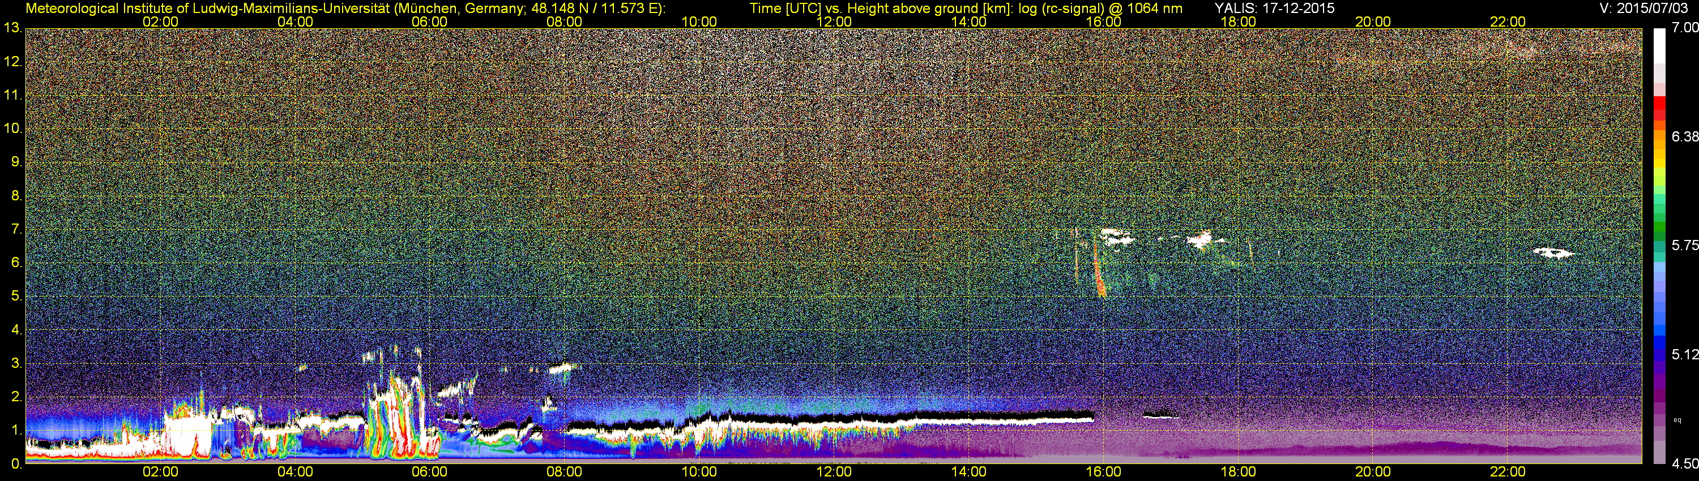Click 22:00 on the upper time axis
1699x481 pixels.
1508,22
